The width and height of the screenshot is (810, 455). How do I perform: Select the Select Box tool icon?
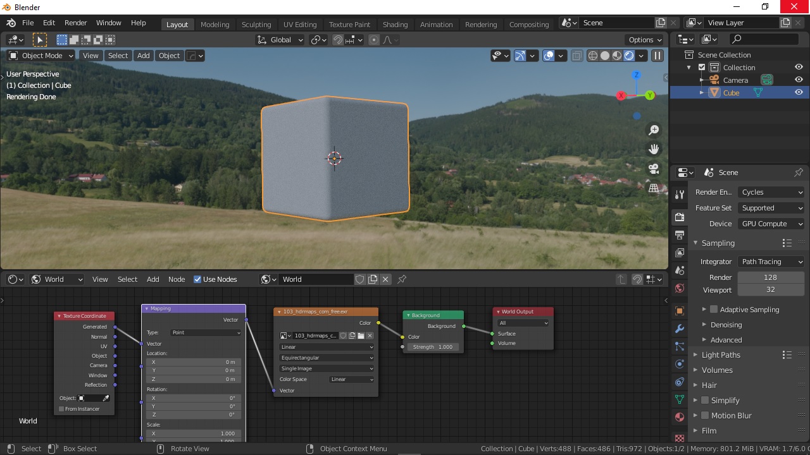[40, 40]
